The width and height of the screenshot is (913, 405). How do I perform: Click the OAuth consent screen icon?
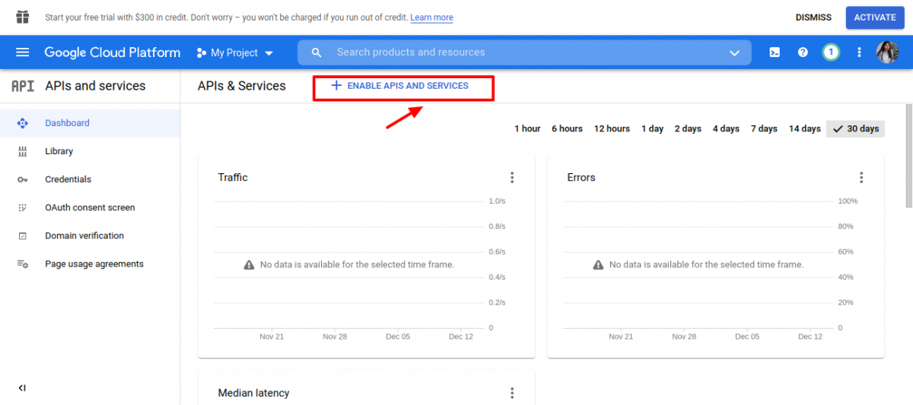click(22, 207)
